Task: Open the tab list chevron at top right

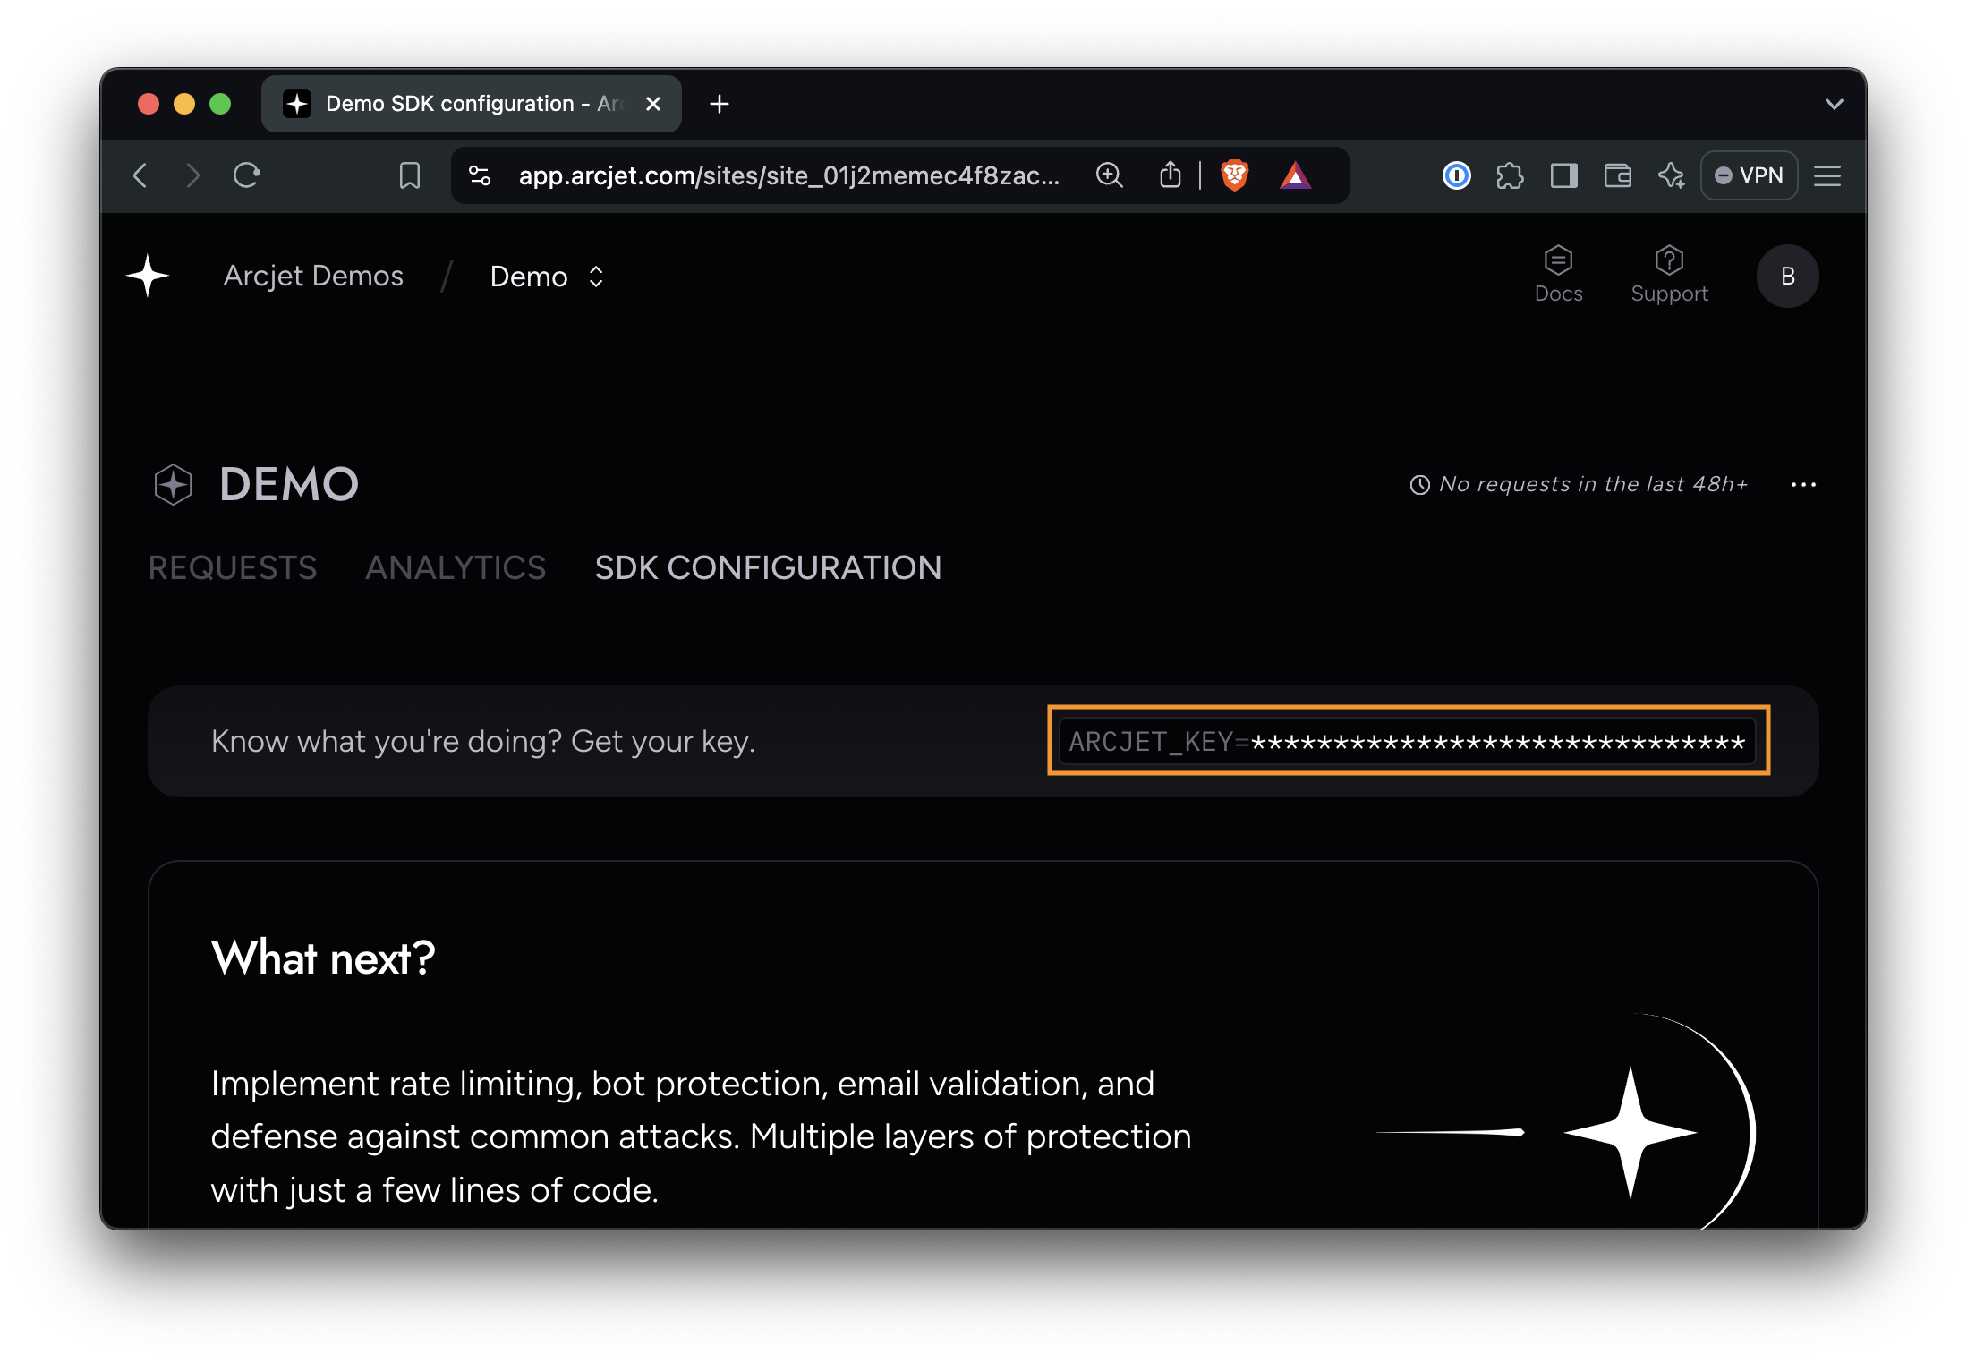Action: (1834, 103)
